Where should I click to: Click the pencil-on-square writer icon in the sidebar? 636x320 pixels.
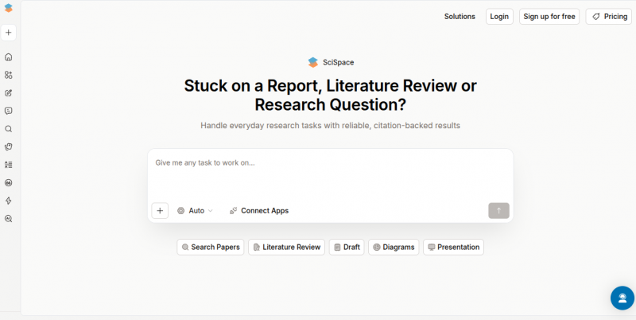point(8,93)
